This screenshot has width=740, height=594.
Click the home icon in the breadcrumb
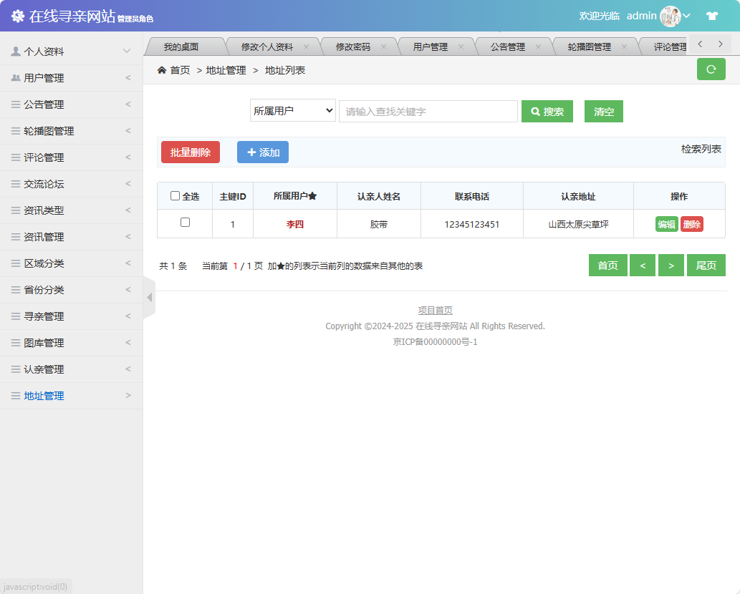[x=163, y=69]
